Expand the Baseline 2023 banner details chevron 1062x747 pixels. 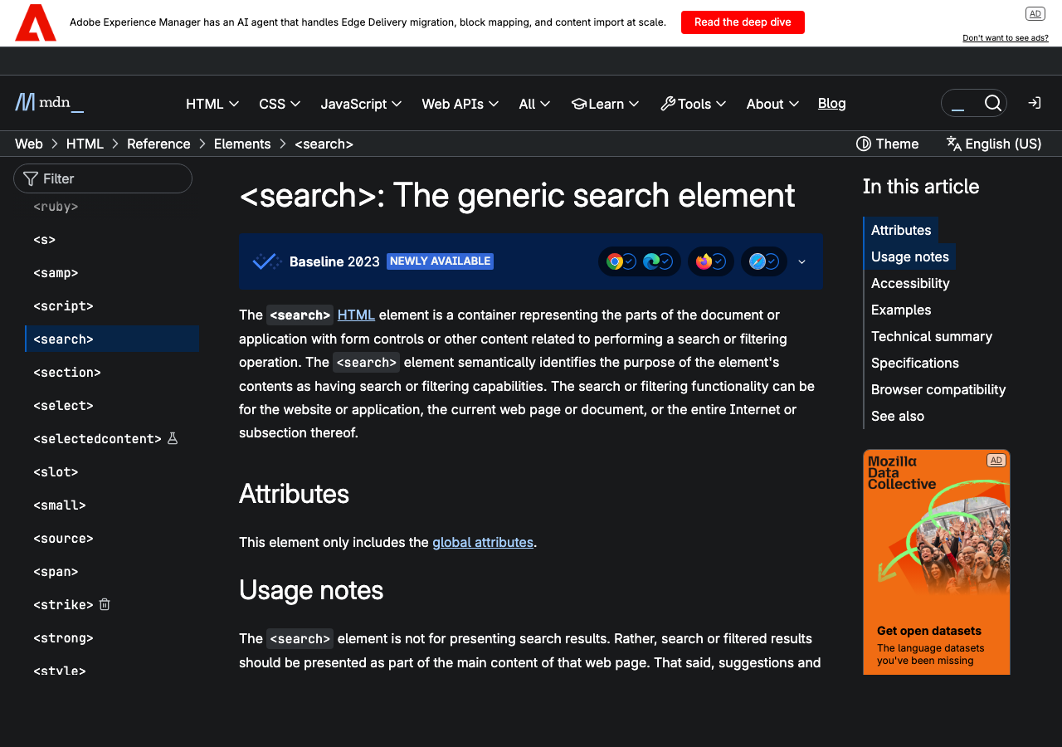(x=801, y=261)
